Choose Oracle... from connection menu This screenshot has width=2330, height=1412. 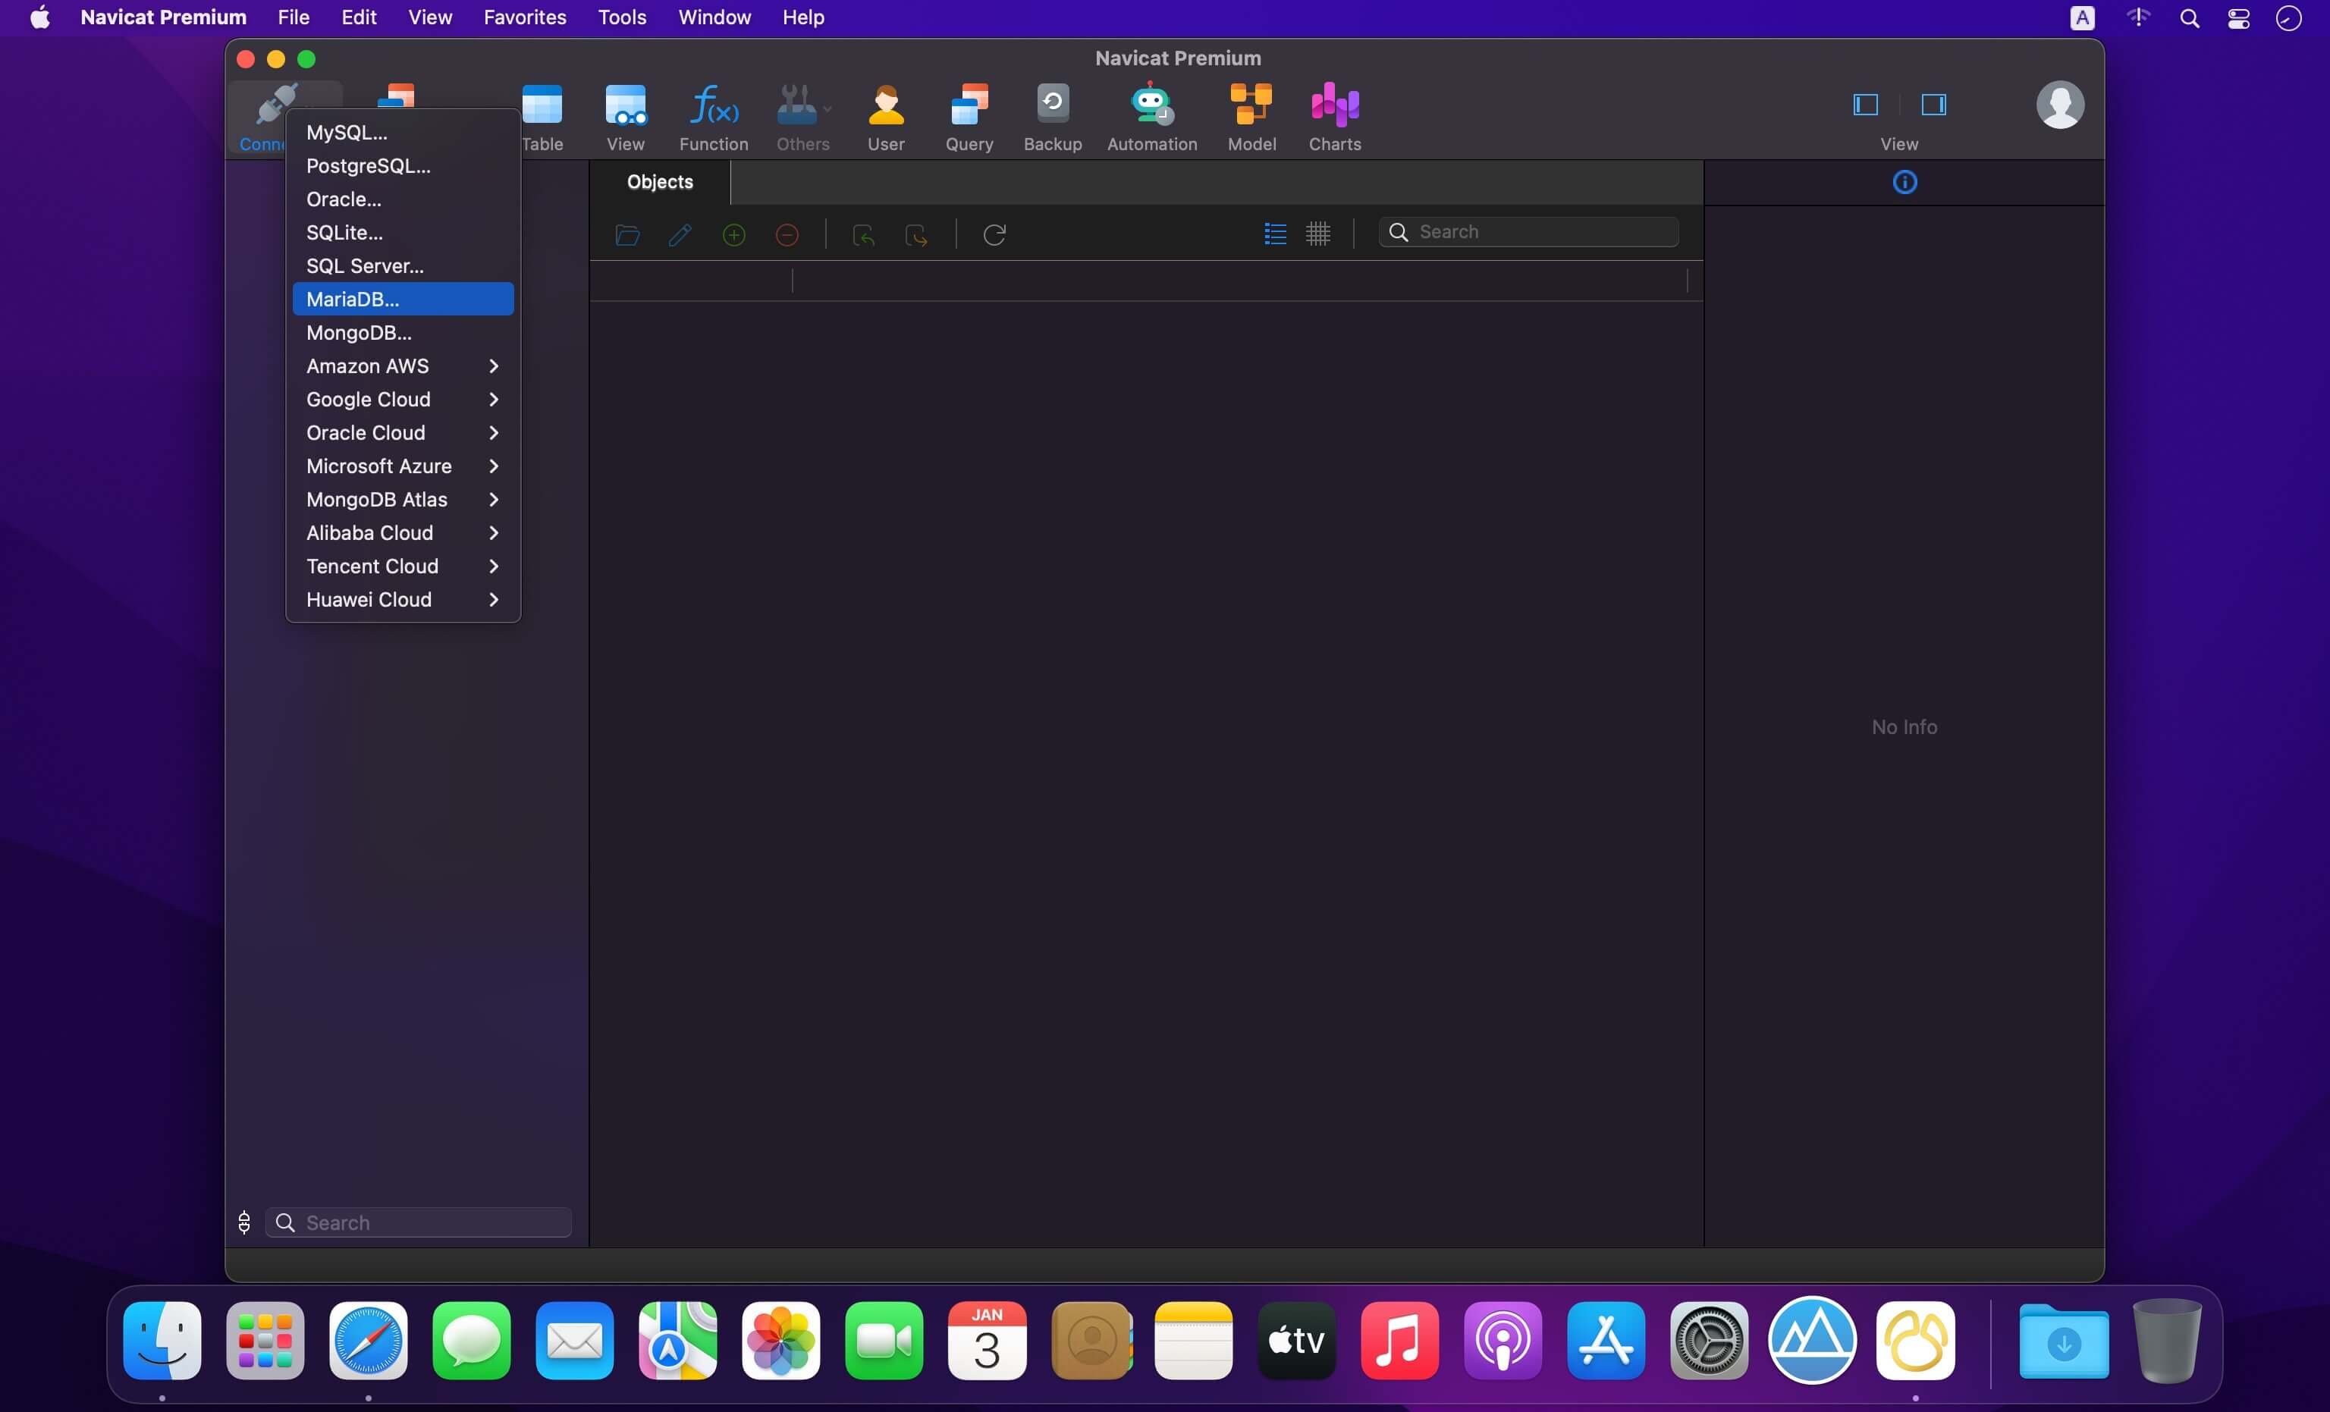tap(403, 199)
